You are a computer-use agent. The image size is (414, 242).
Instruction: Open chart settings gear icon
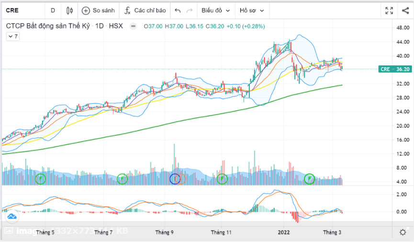[x=403, y=232]
